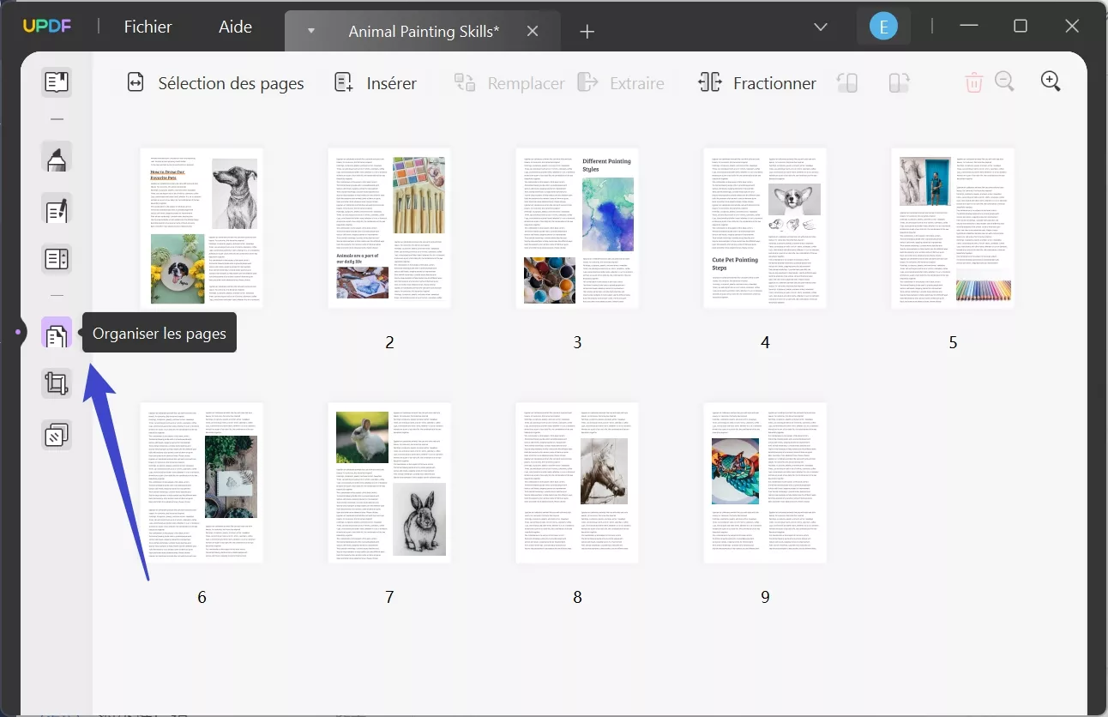
Task: Select the Fractionner tool
Action: (756, 83)
